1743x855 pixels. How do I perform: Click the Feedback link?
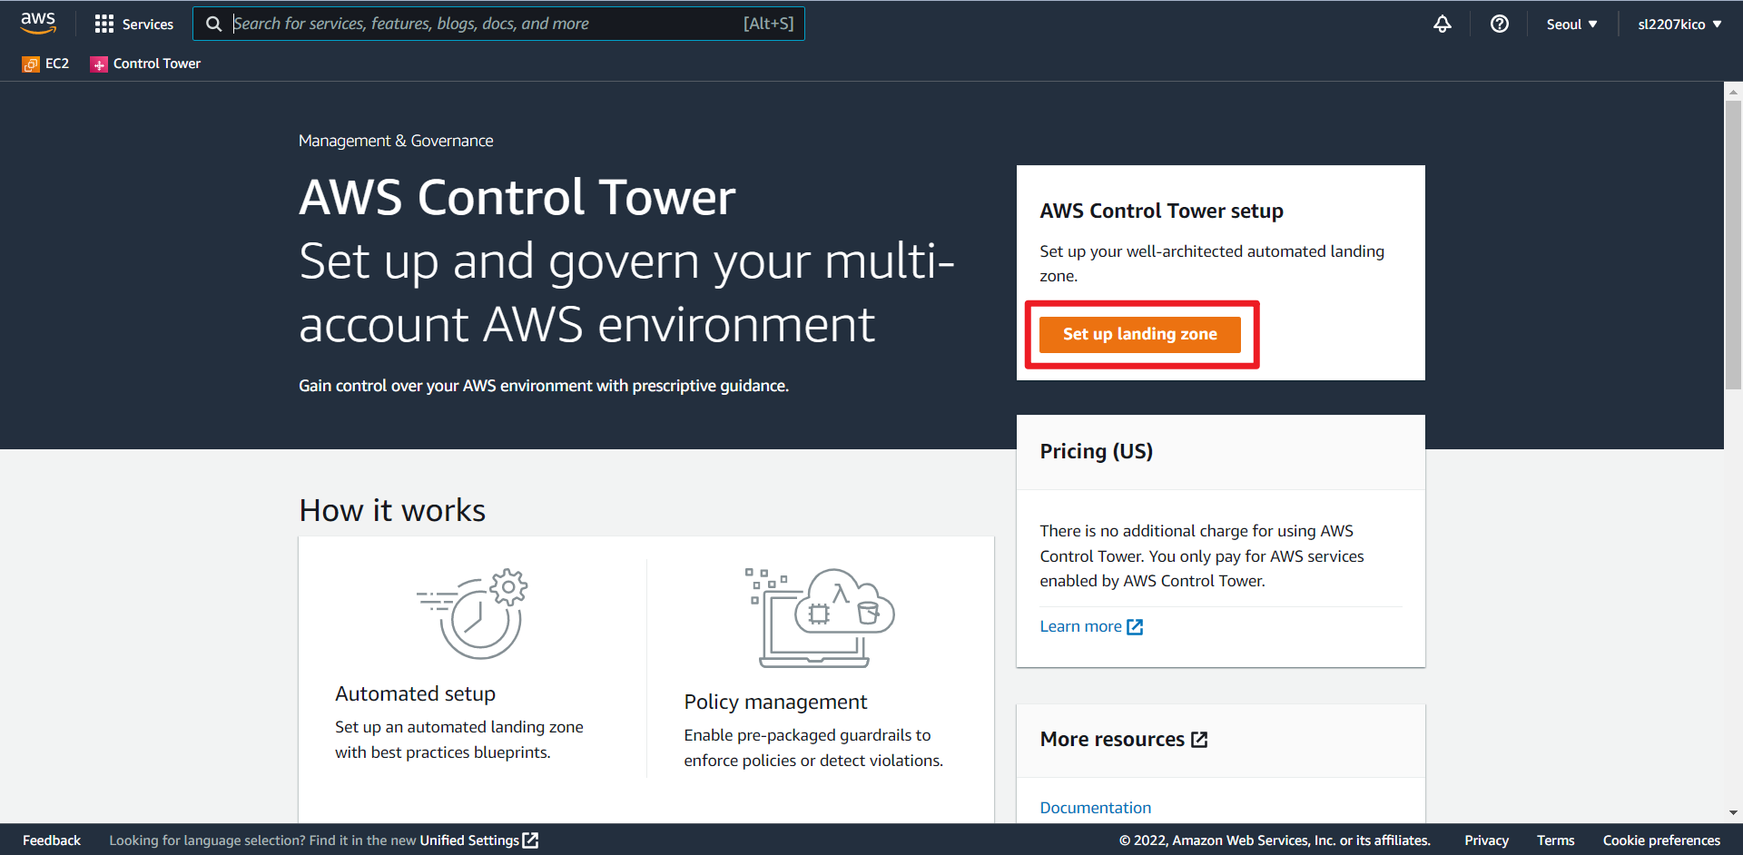(x=51, y=840)
